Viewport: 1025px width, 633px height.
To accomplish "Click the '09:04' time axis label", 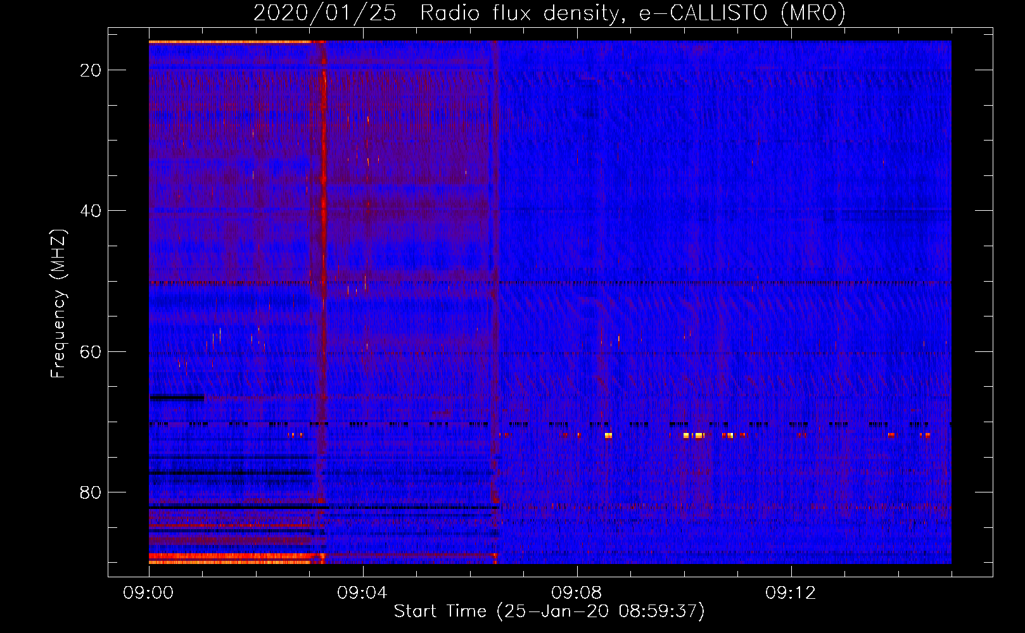I will click(x=362, y=593).
